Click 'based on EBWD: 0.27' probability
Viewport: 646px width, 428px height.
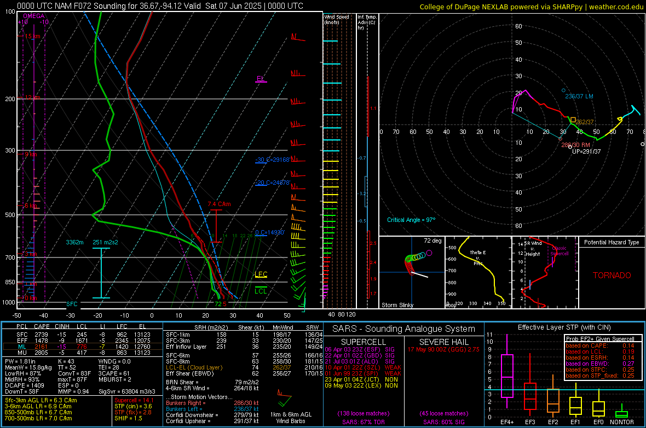[600, 363]
